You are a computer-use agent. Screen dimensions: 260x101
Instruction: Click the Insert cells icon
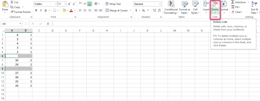click(206, 4)
